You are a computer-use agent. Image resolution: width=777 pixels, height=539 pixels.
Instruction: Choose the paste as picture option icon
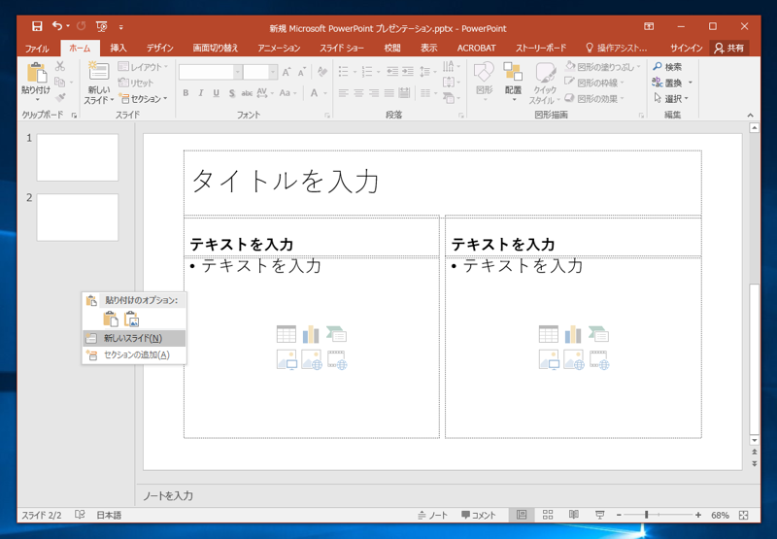[x=132, y=319]
